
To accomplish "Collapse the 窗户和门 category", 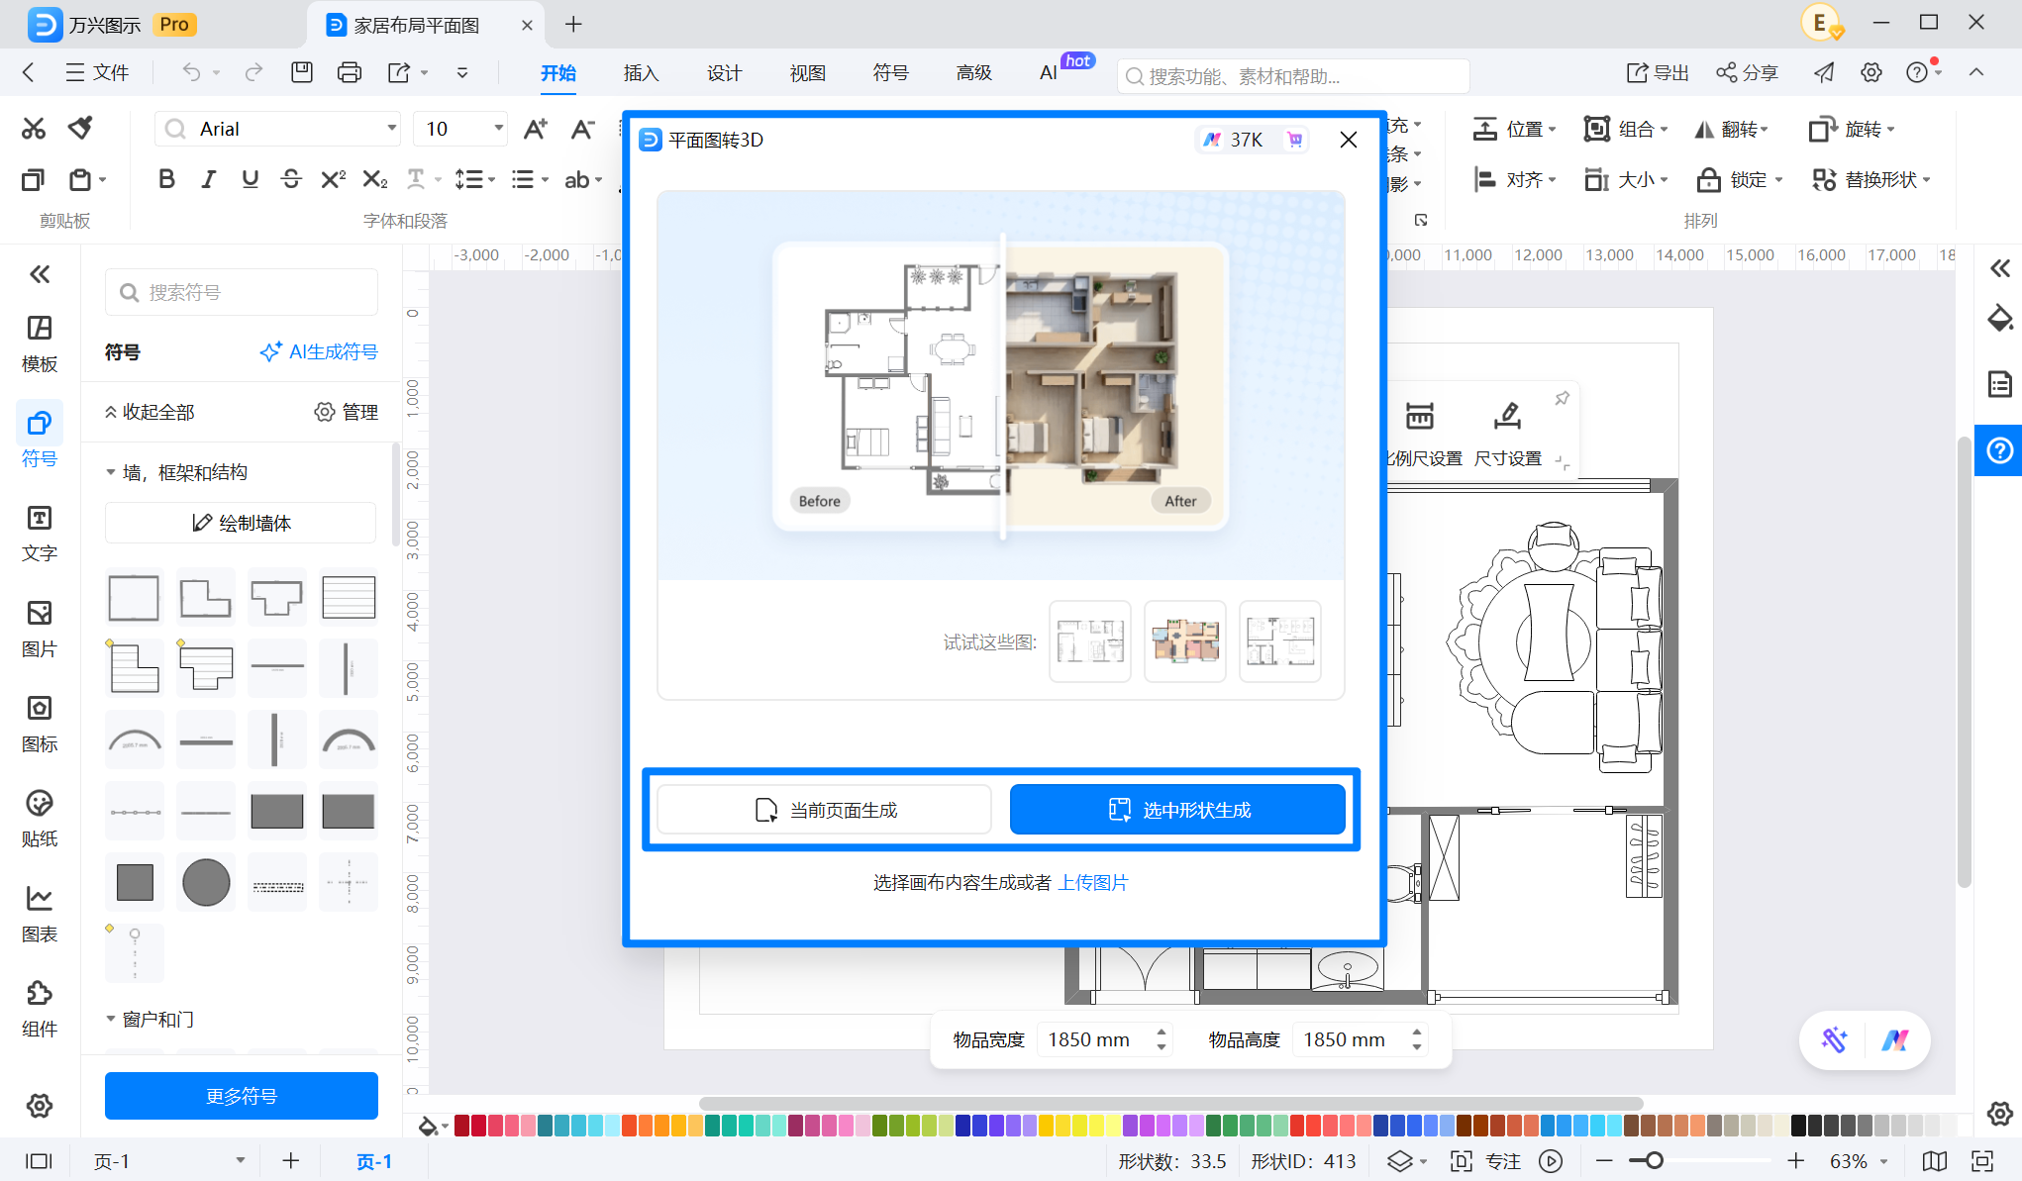I will (111, 1019).
